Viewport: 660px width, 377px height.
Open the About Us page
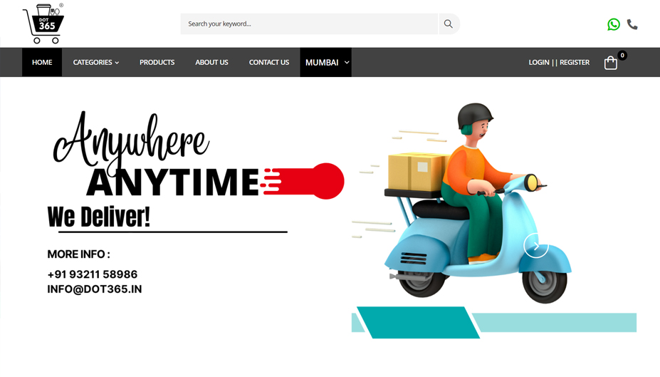coord(211,62)
